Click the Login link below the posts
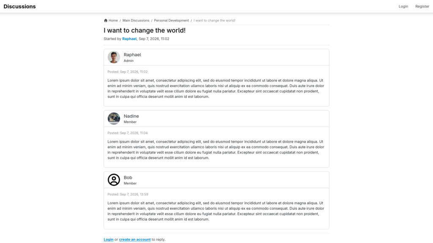433x243 pixels. coord(109,240)
